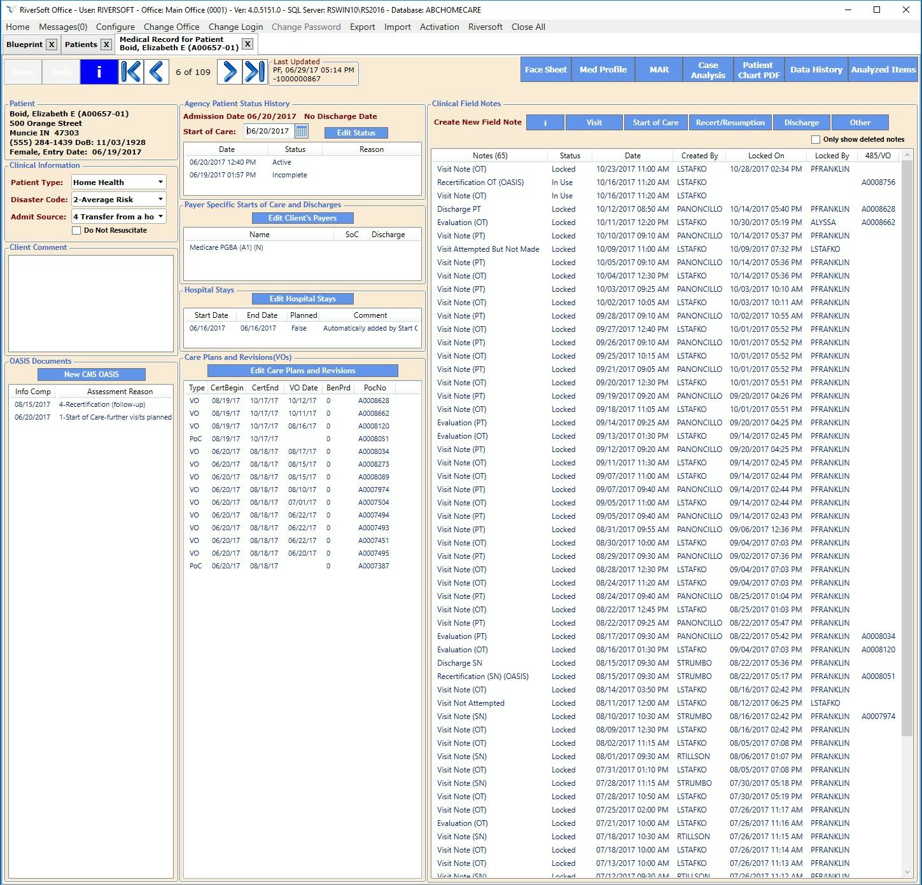922x885 pixels.
Task: Click Edit Client's Payers
Action: pyautogui.click(x=302, y=217)
